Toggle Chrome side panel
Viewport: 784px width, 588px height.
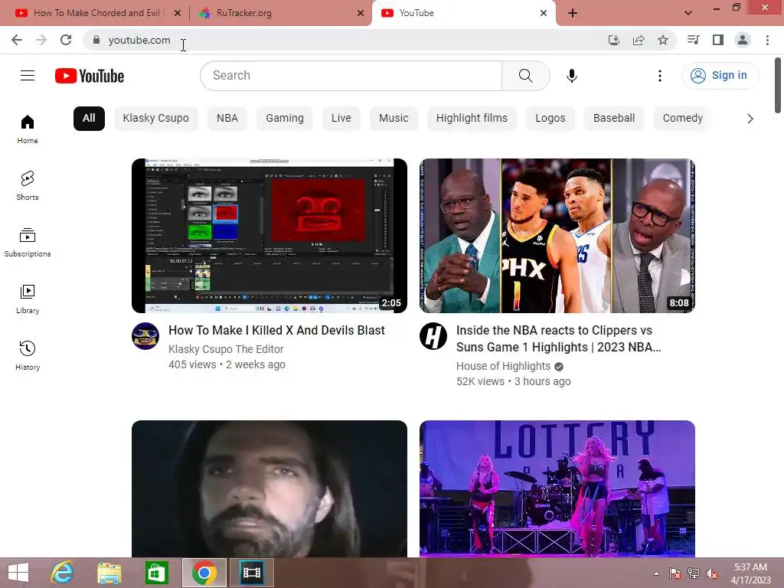718,40
